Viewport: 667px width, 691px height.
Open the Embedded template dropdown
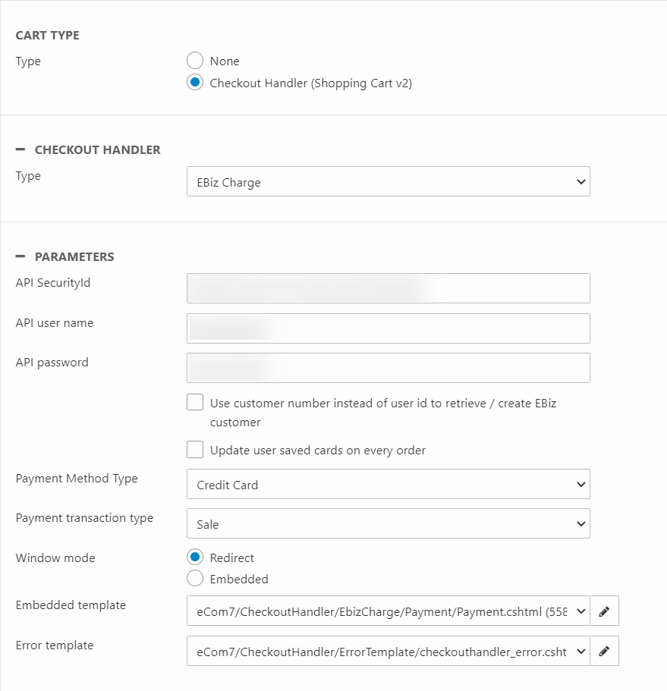tap(388, 611)
